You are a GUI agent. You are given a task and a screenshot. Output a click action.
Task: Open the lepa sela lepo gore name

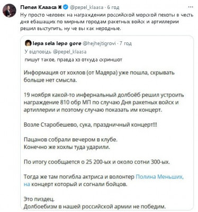click(x=57, y=43)
